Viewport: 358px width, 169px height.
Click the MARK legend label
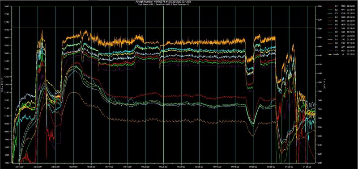[337, 54]
